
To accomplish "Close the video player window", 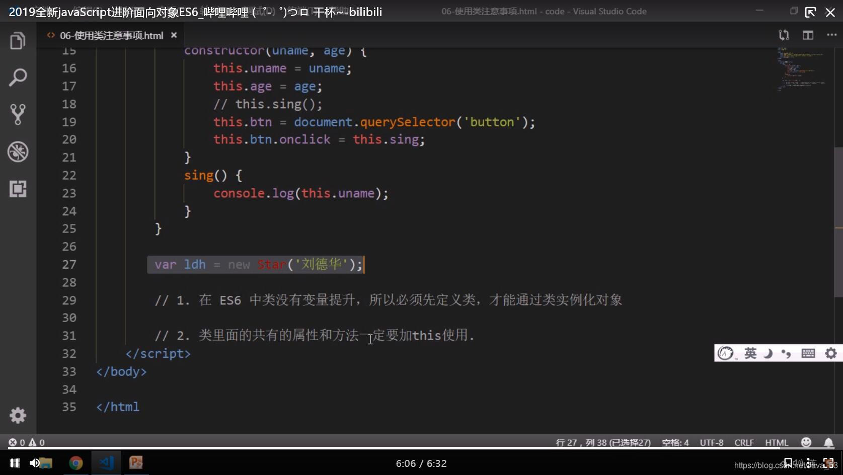I will pyautogui.click(x=830, y=12).
